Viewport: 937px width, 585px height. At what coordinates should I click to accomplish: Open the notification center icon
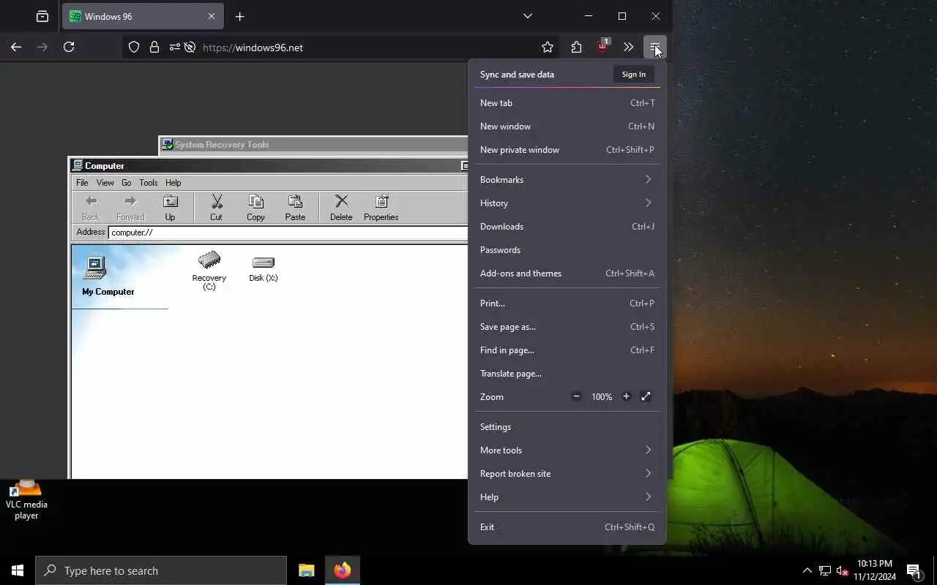[913, 570]
